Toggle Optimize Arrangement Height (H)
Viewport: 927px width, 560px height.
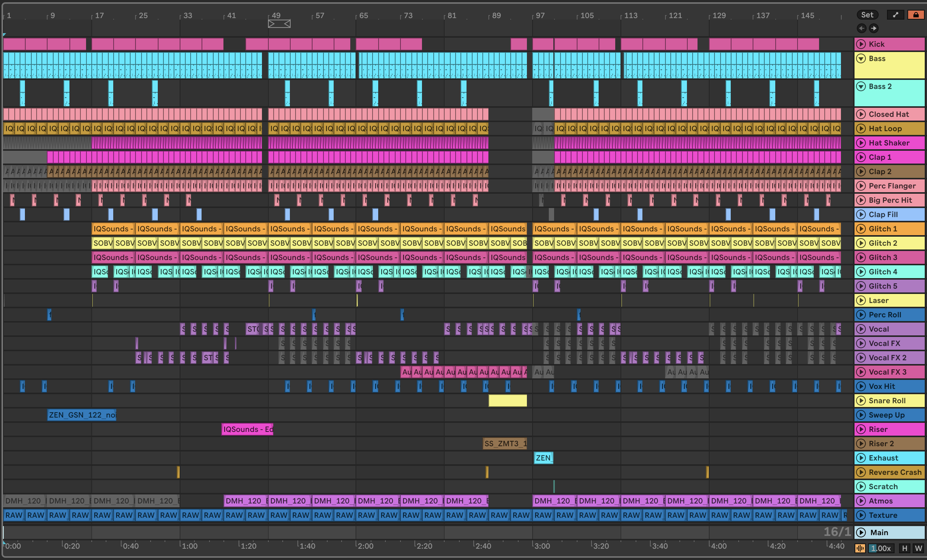pos(905,548)
